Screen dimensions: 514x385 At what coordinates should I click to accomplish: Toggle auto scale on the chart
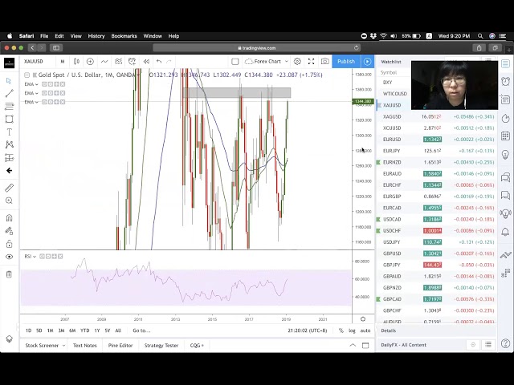pos(365,330)
